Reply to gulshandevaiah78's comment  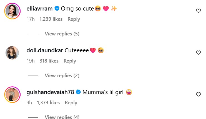tap(71, 103)
